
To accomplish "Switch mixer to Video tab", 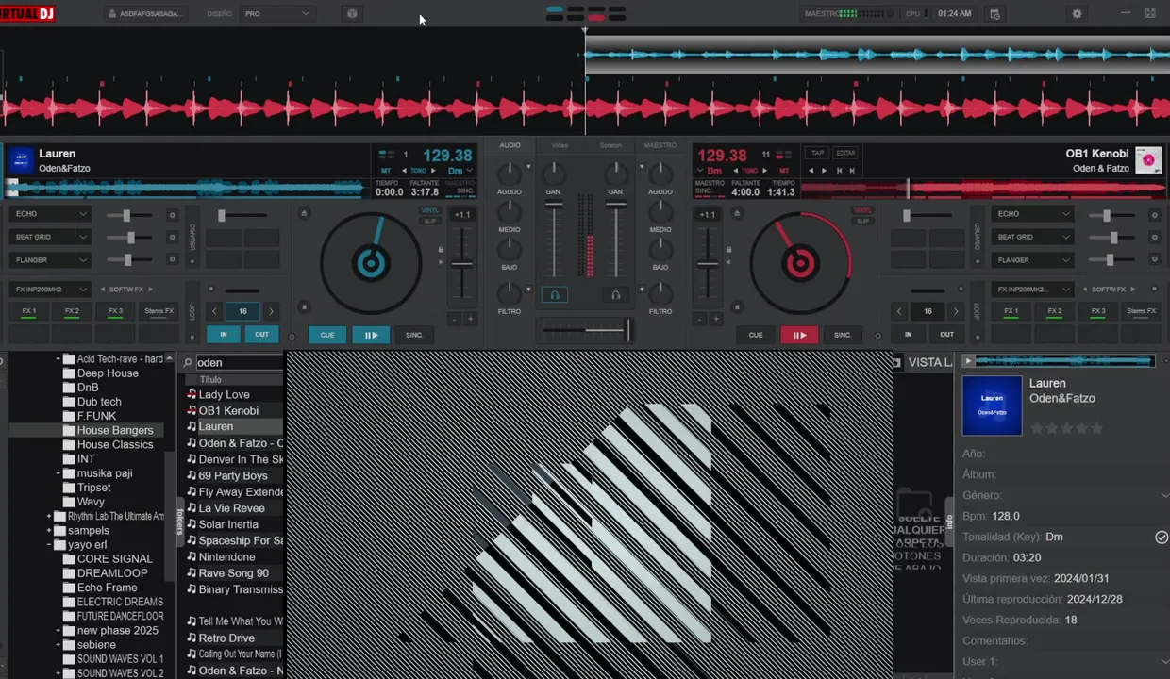I will (560, 145).
